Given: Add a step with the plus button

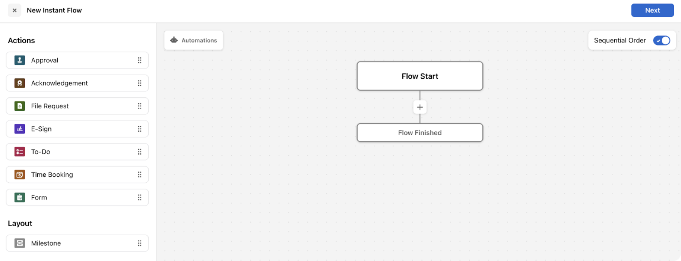Looking at the screenshot, I should tap(420, 107).
